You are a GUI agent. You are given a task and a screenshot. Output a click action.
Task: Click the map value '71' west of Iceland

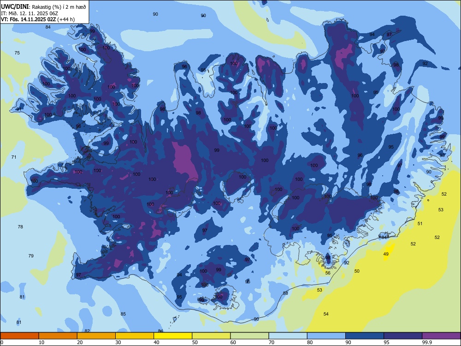pyautogui.click(x=14, y=157)
